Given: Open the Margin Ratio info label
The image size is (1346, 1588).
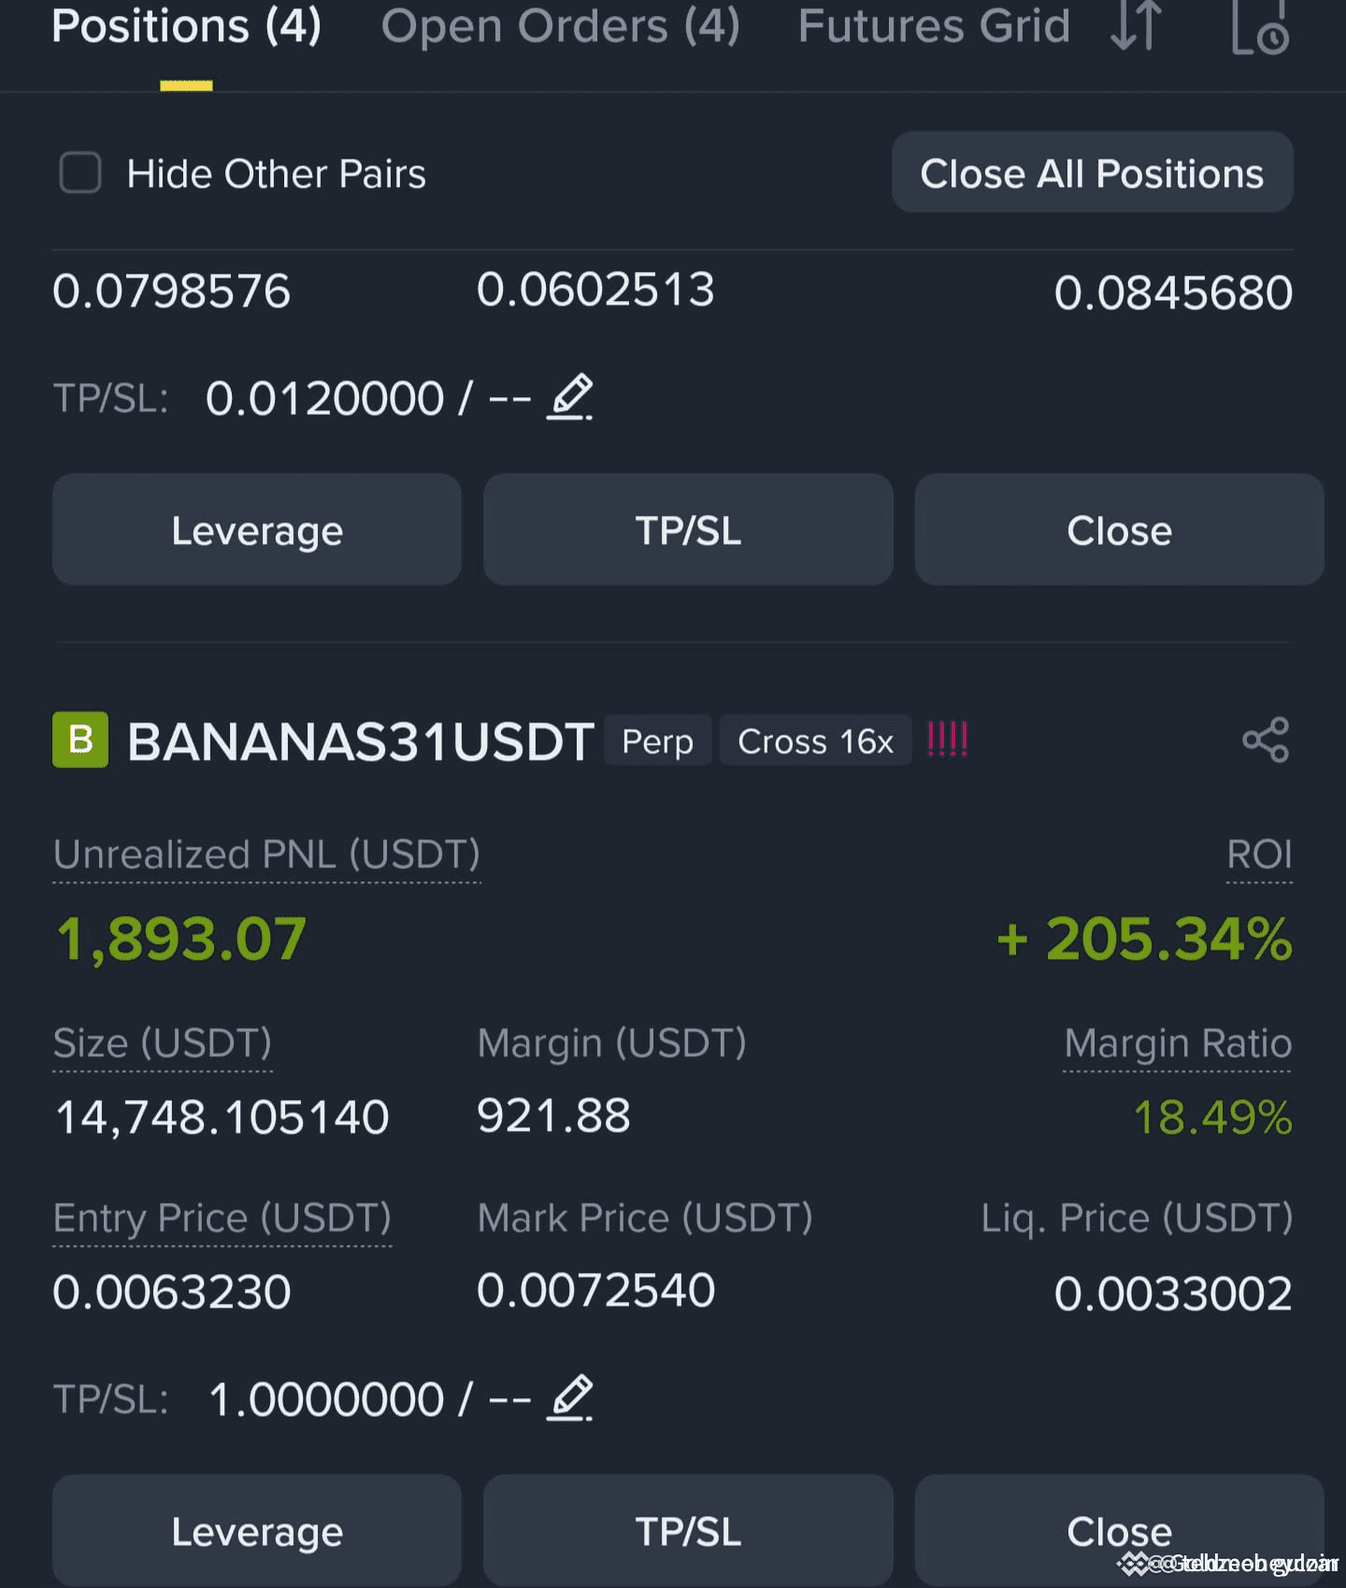Looking at the screenshot, I should tap(1178, 1043).
